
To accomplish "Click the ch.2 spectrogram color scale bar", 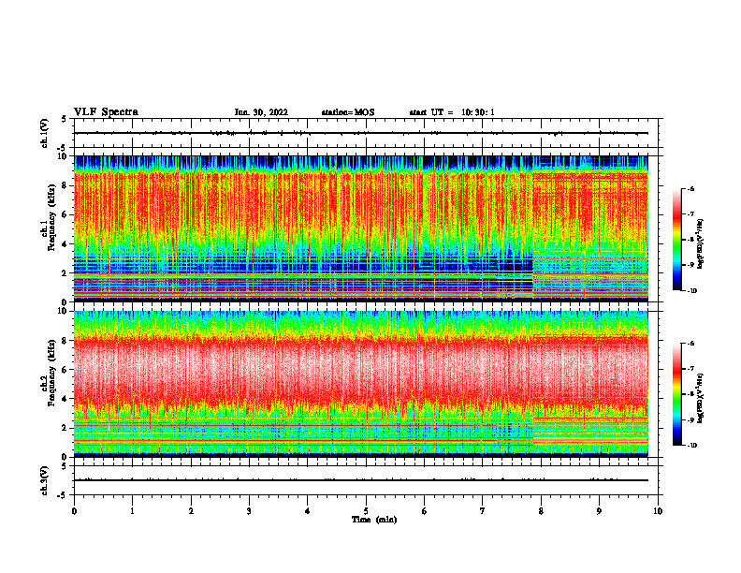I will coord(677,394).
